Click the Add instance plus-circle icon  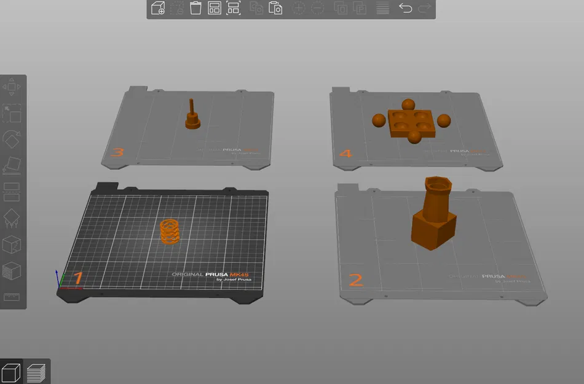coord(298,8)
